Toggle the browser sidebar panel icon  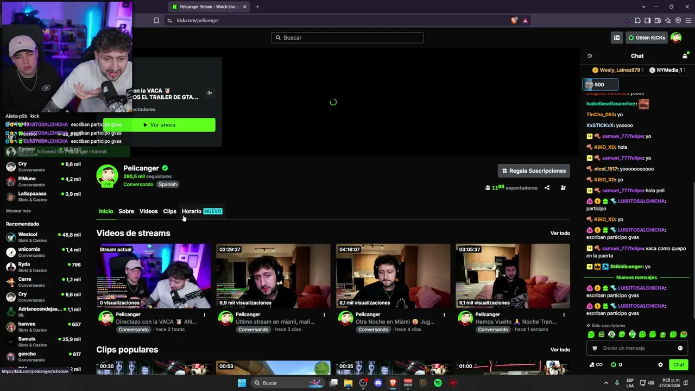pos(647,21)
